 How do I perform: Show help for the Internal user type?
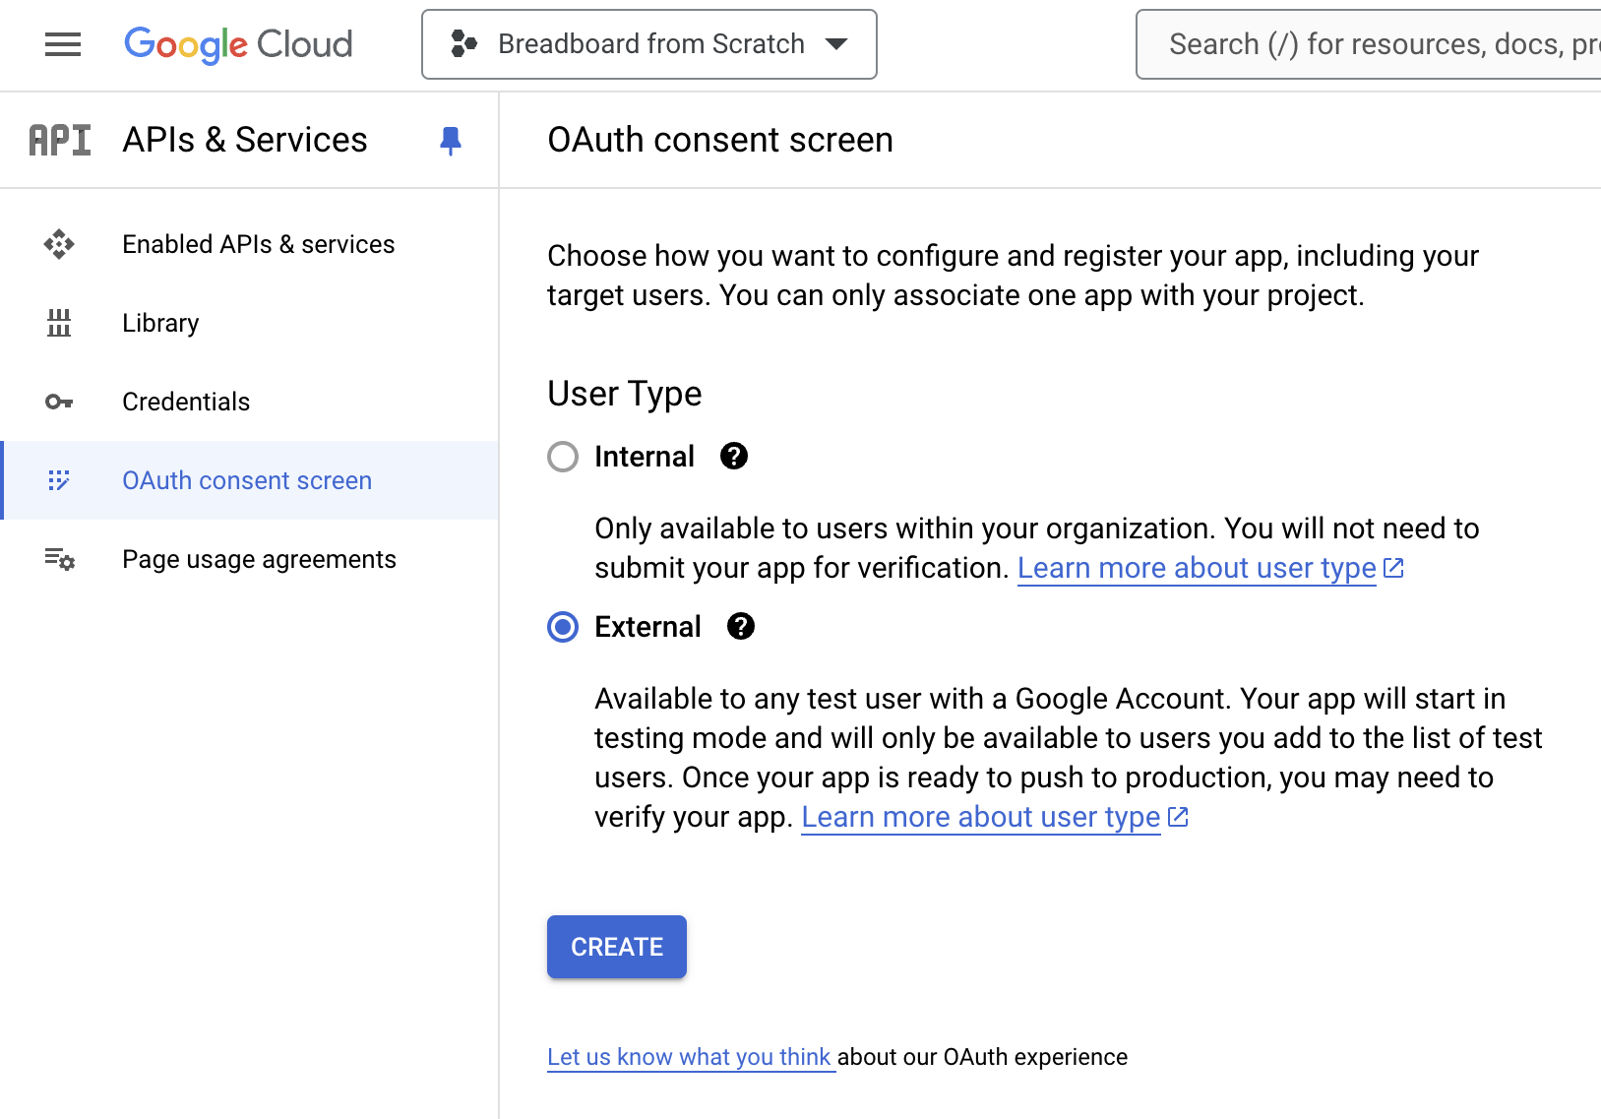click(734, 456)
